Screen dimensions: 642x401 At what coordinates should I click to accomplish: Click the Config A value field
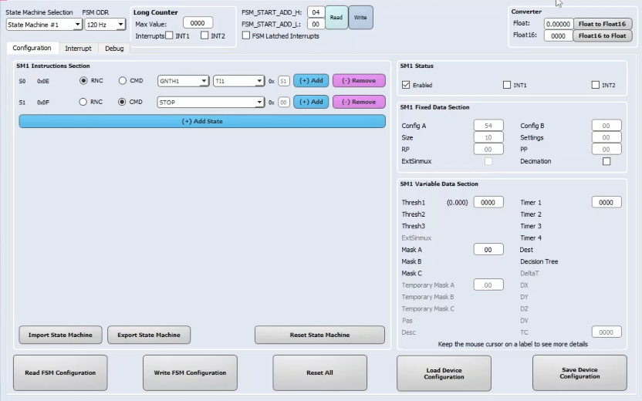(488, 126)
